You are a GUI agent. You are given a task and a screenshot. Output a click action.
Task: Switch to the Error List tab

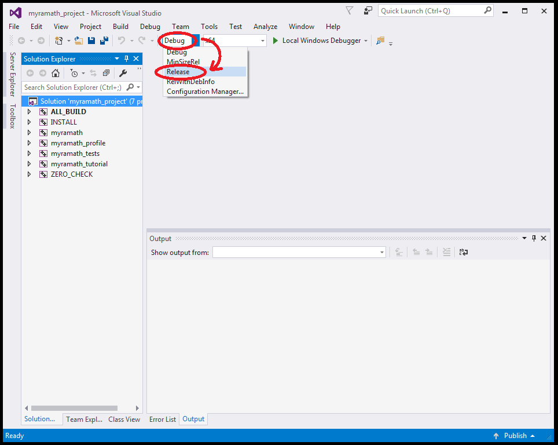click(162, 420)
